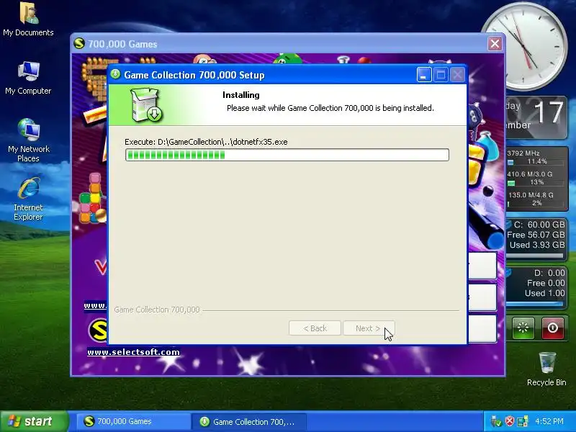Screen dimensions: 576x432
Task: Click the Safely Remove Hardware tray icon
Action: tap(496, 421)
